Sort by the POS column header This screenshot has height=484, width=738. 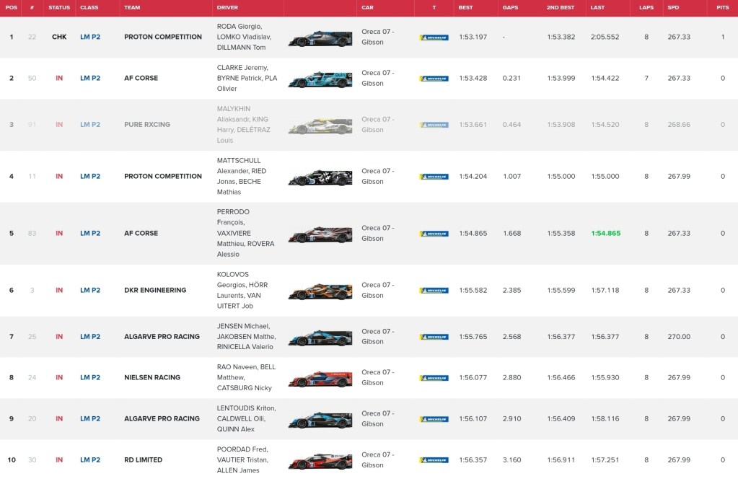pos(12,7)
